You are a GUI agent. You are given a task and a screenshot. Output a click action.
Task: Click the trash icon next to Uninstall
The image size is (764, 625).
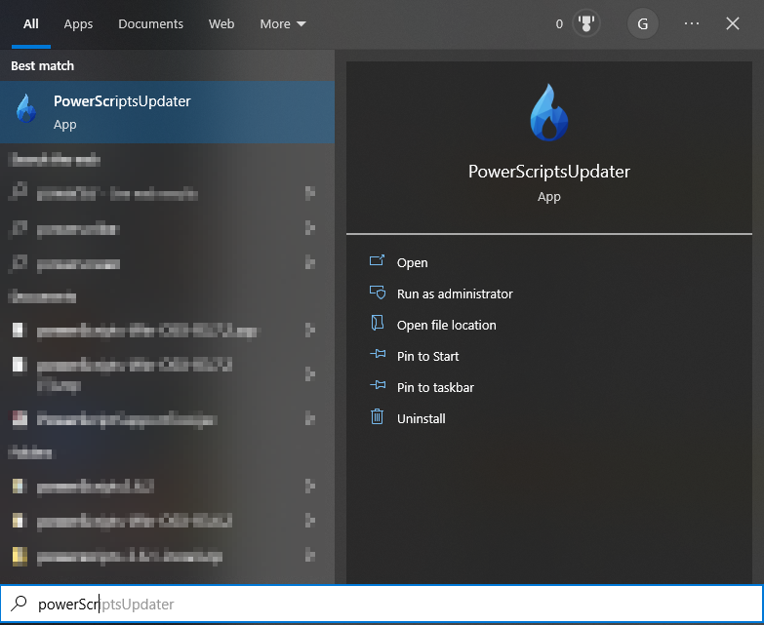tap(378, 417)
